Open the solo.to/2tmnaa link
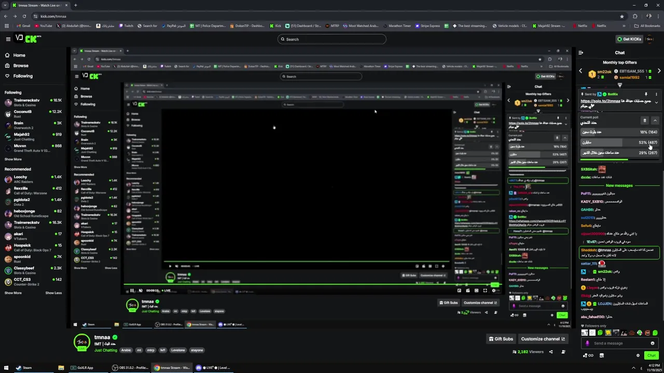Image resolution: width=664 pixels, height=373 pixels. click(x=600, y=101)
